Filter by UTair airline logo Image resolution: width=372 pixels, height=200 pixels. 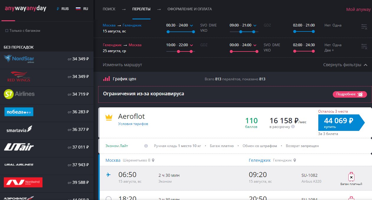point(19,147)
